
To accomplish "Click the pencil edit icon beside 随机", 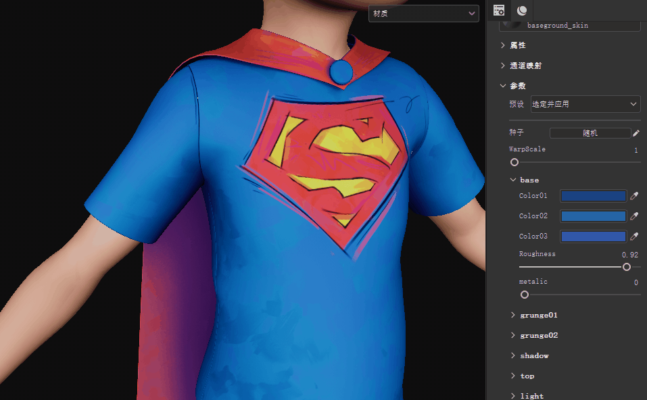I will click(x=636, y=132).
